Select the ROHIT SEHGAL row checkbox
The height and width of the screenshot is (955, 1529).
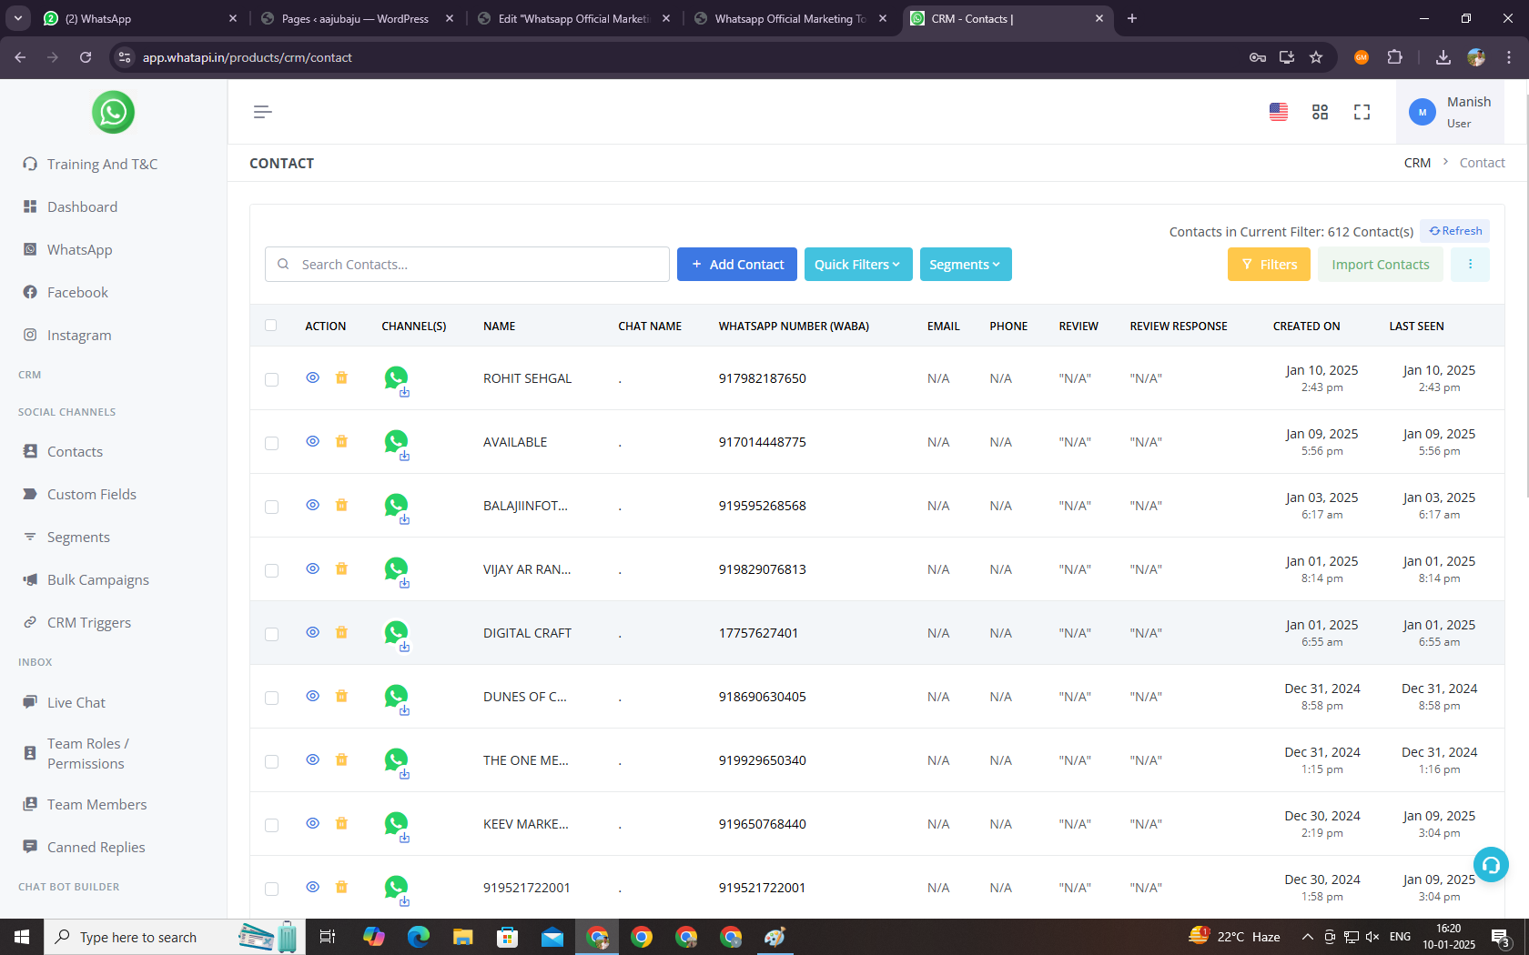(x=271, y=379)
